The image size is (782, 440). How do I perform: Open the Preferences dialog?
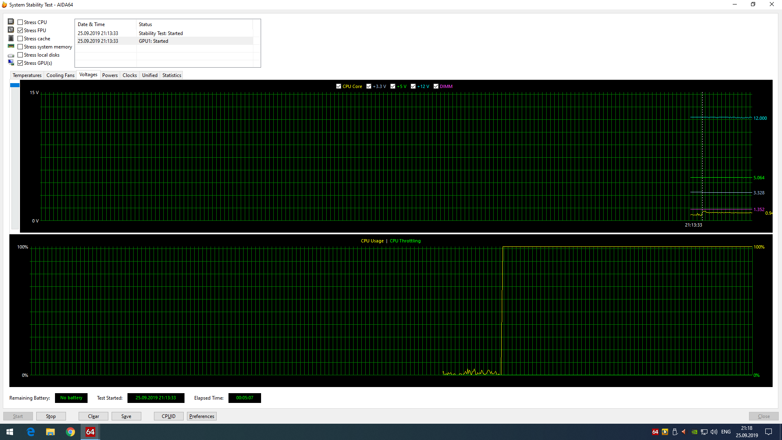(x=202, y=416)
